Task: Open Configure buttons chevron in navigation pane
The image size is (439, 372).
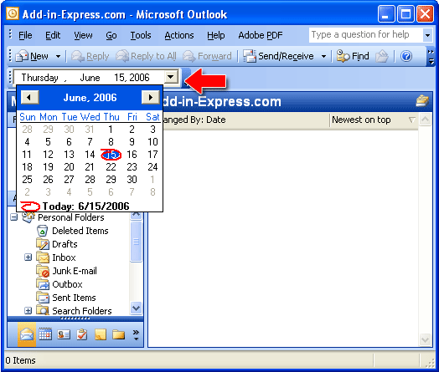Action: (x=136, y=335)
